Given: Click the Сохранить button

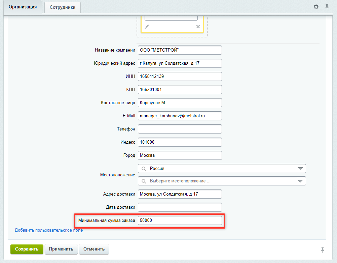Looking at the screenshot, I should [x=27, y=249].
